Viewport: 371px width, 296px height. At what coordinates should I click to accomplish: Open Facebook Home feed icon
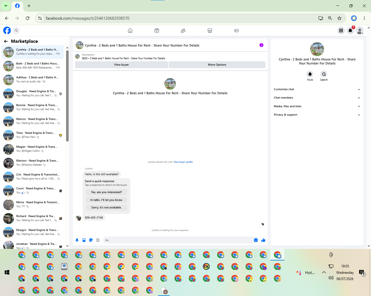coord(130,31)
